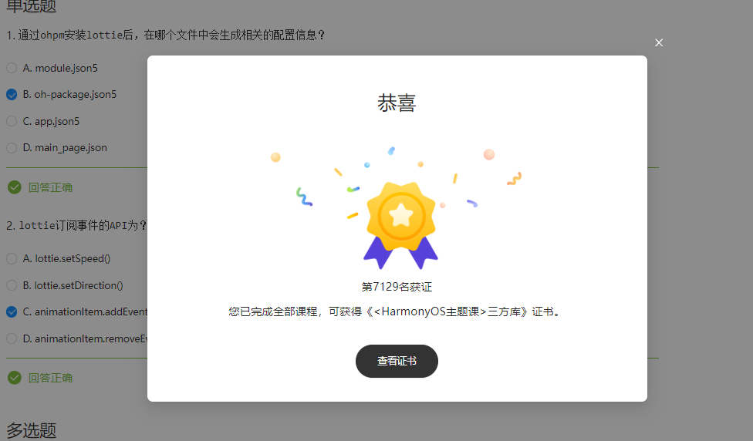The width and height of the screenshot is (753, 441).
Task: Click the green check icon under question 2
Action: click(x=15, y=378)
